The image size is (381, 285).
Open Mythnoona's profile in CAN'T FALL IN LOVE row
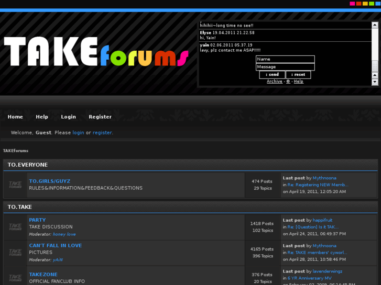coord(324,246)
